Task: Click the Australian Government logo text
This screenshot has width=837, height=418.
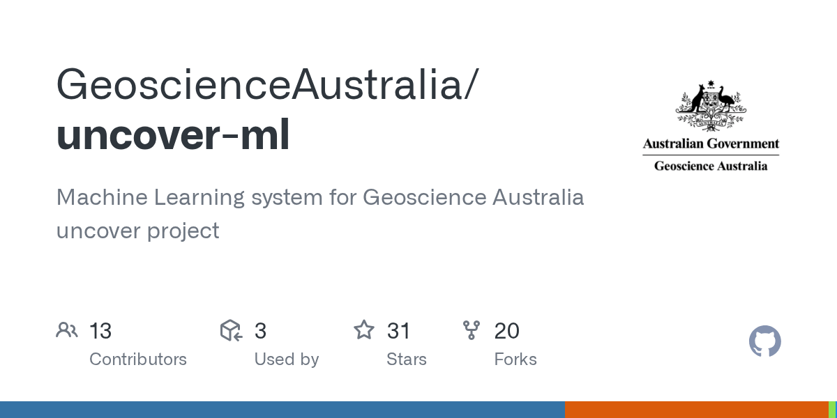Action: click(x=710, y=144)
